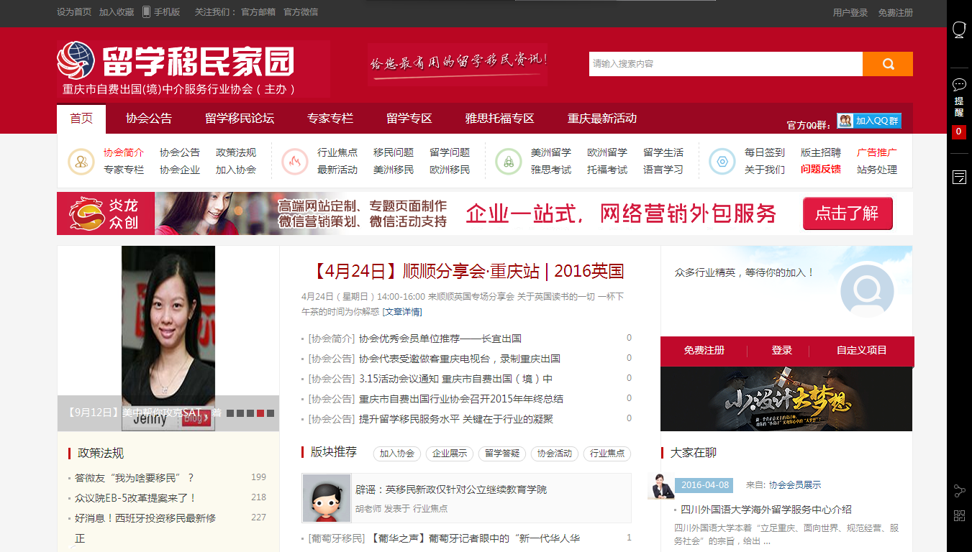Click the green circle icon beside 美洲留学
This screenshot has width=972, height=552.
click(509, 161)
